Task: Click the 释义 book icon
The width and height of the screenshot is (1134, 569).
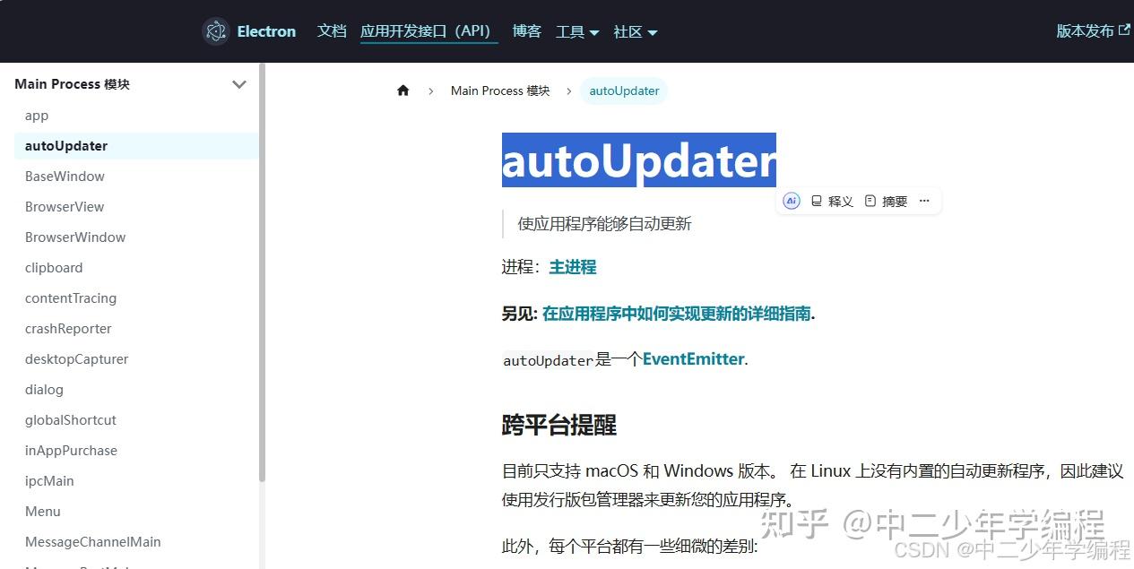Action: 818,201
